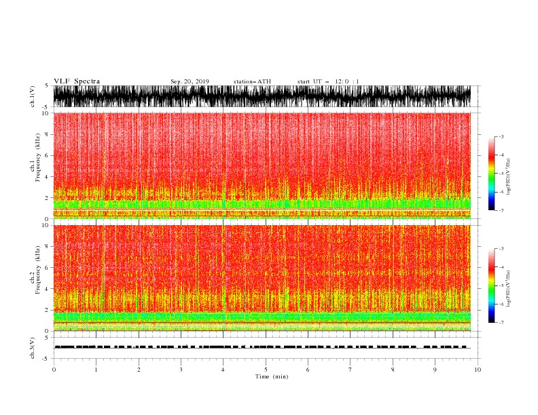Click the 'start UT = 12:0:1' label

(x=328, y=81)
